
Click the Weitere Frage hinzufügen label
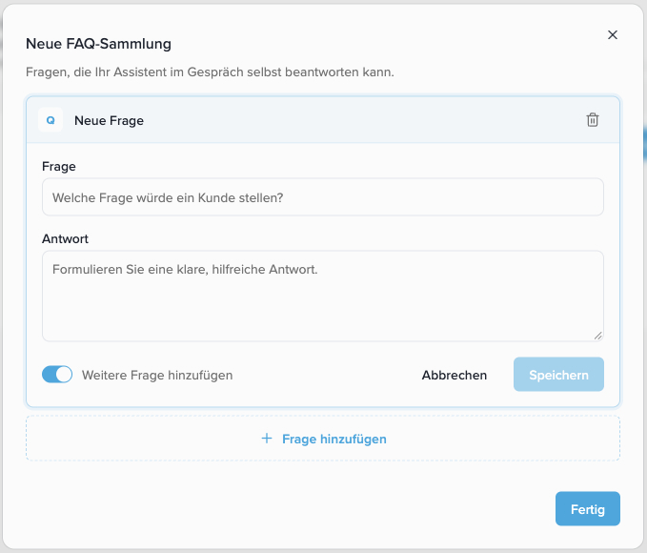157,375
